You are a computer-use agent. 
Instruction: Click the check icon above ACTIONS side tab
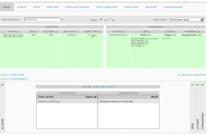coord(2,85)
